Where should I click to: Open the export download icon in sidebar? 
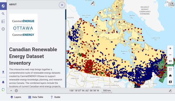pos(3,72)
